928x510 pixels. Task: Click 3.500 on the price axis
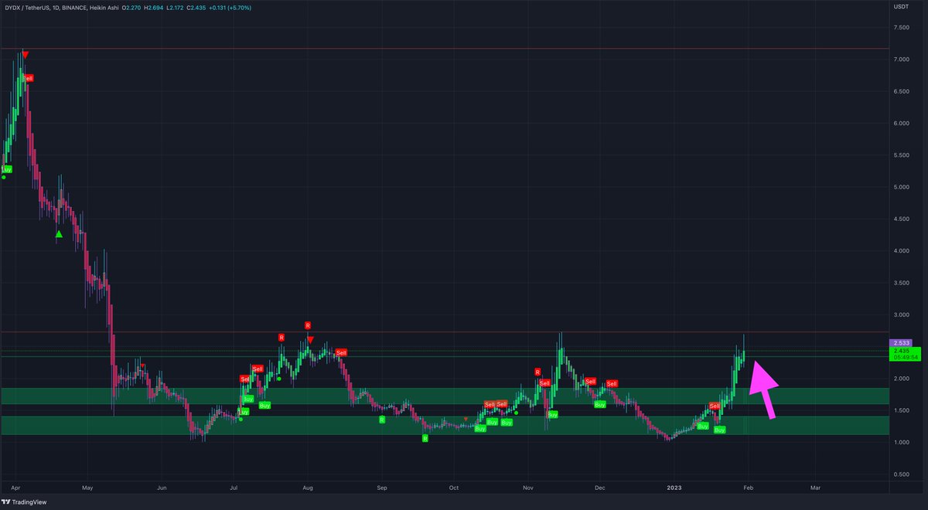pyautogui.click(x=902, y=283)
